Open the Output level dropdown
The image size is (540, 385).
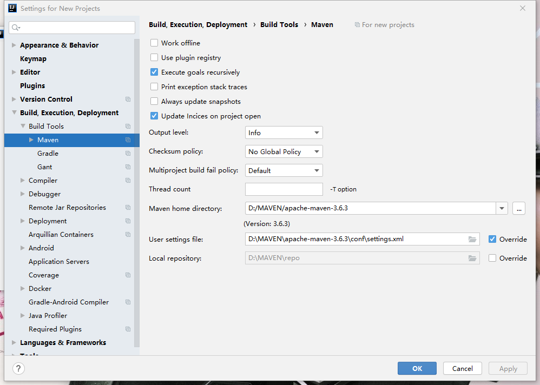(x=284, y=133)
